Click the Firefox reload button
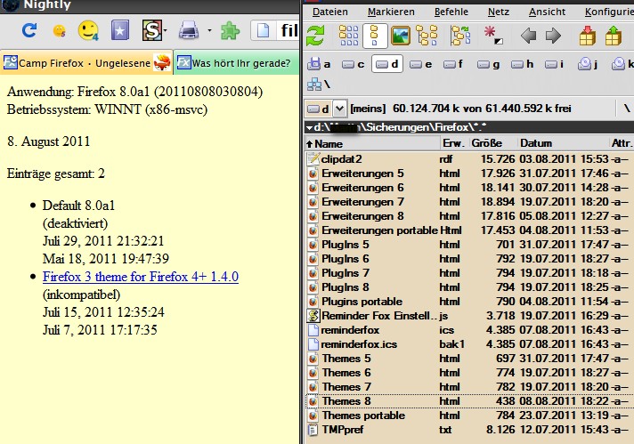The image size is (634, 444). 29,32
